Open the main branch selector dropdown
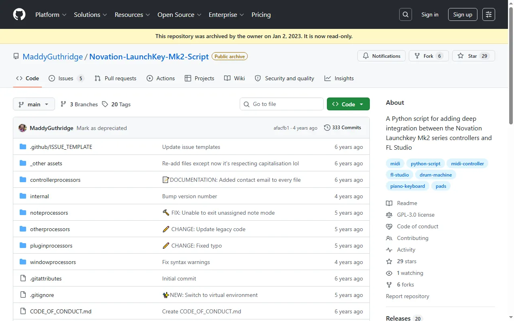Viewport: 514px width, 321px height. pos(34,104)
